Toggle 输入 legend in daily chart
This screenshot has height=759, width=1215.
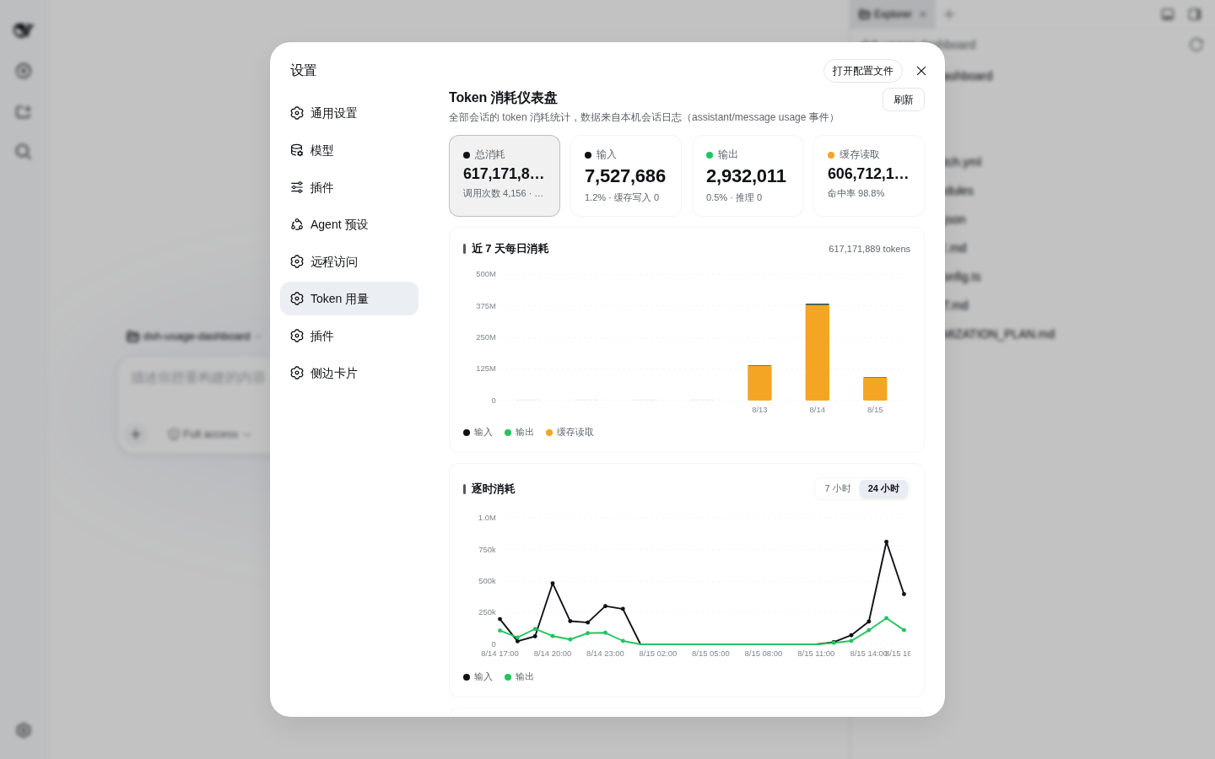tap(478, 432)
